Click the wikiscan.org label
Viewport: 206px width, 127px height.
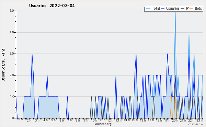pyautogui.click(x=103, y=124)
